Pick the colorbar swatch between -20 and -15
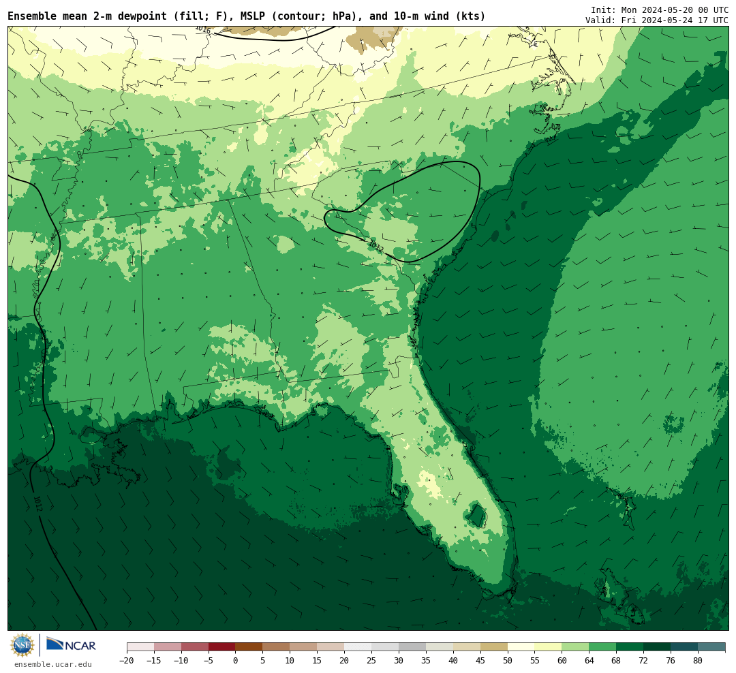This screenshot has height=673, width=736. point(140,647)
